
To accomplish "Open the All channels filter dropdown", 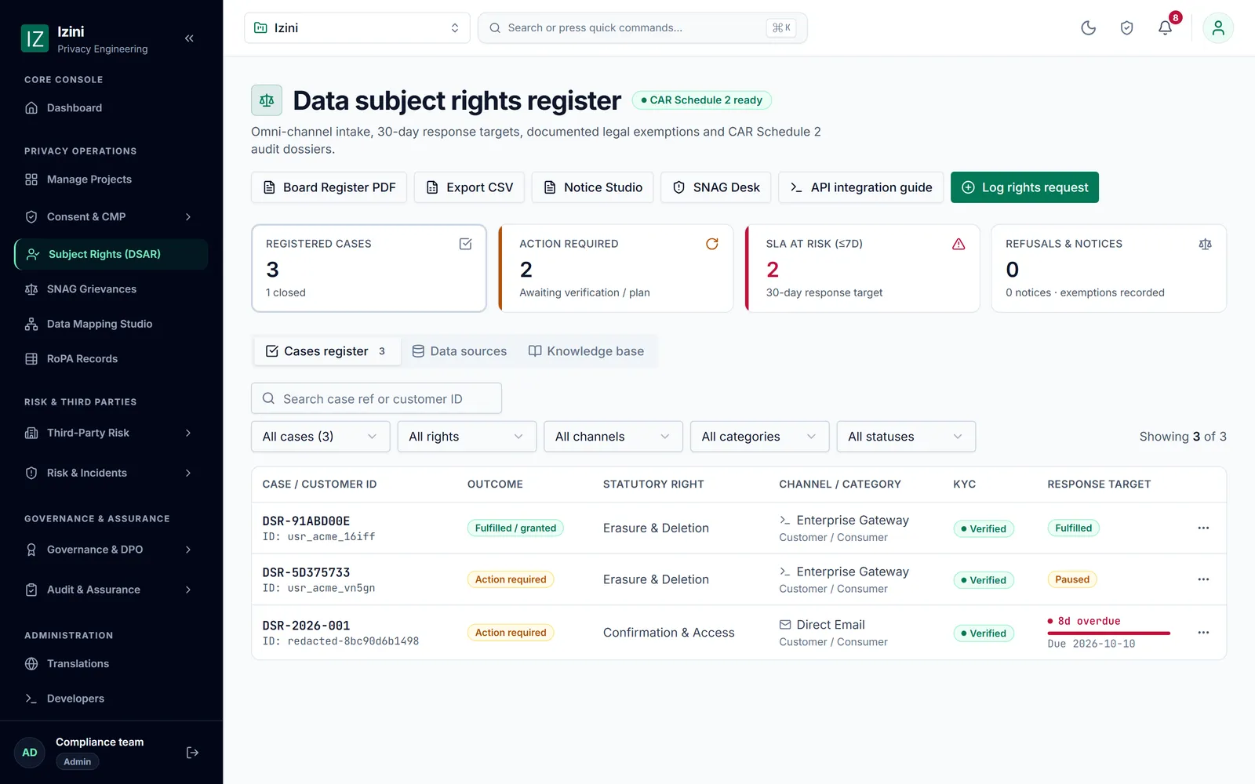I will [x=613, y=437].
